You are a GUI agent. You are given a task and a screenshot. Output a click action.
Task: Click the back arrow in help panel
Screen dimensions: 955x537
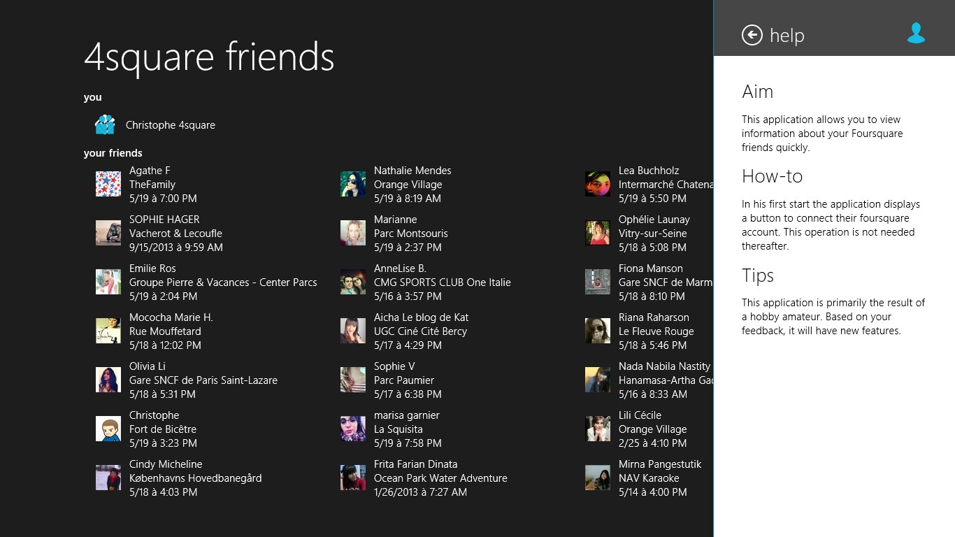(752, 35)
